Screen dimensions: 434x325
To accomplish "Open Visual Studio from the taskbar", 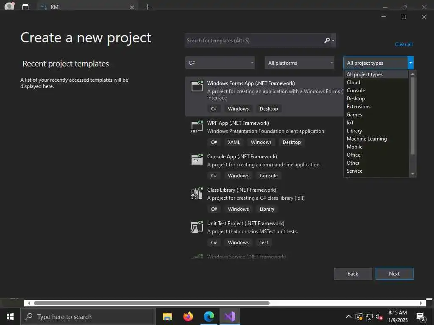I will (229, 317).
